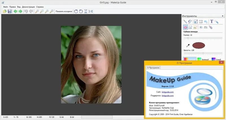Click the Copyright Tint Guide text line
The height and width of the screenshot is (120, 226).
coord(171,114)
